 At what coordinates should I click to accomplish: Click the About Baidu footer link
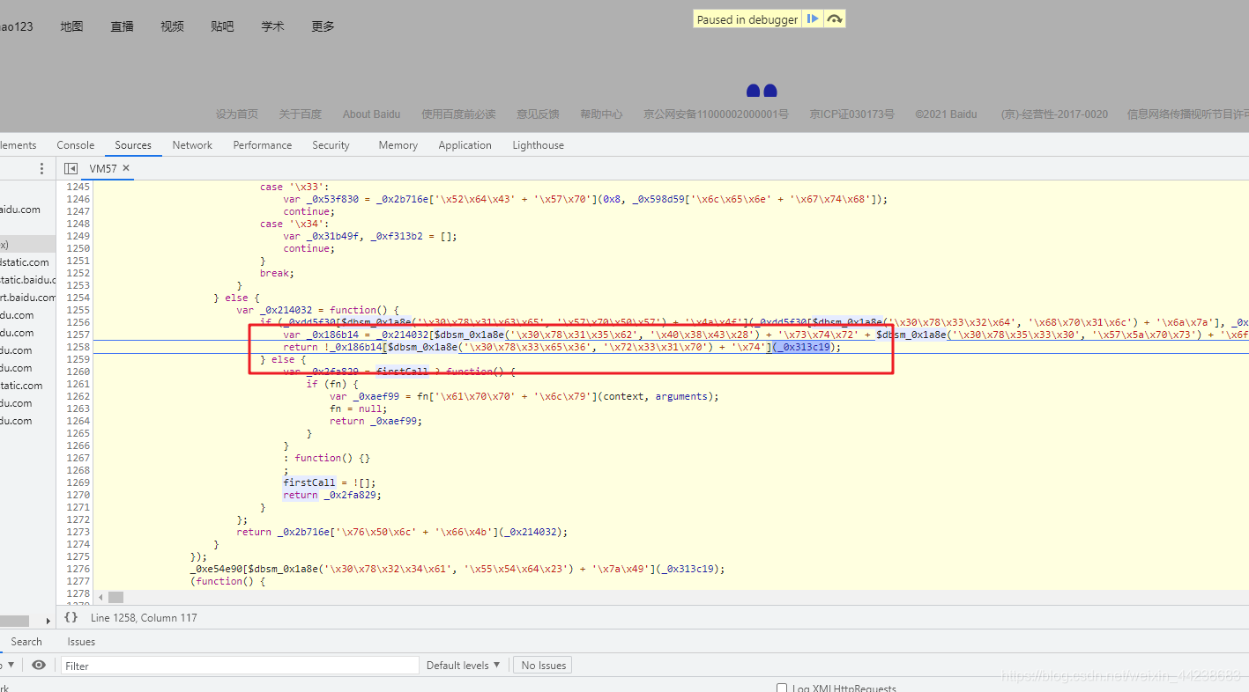[x=371, y=114]
